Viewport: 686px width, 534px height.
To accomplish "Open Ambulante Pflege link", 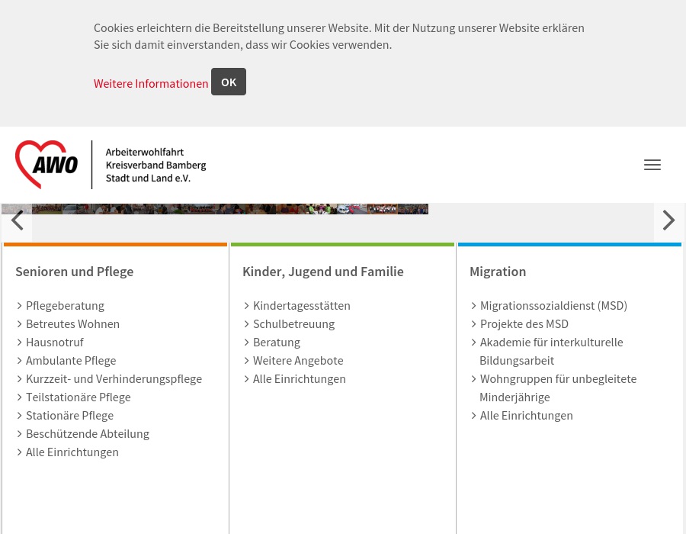I will (71, 361).
